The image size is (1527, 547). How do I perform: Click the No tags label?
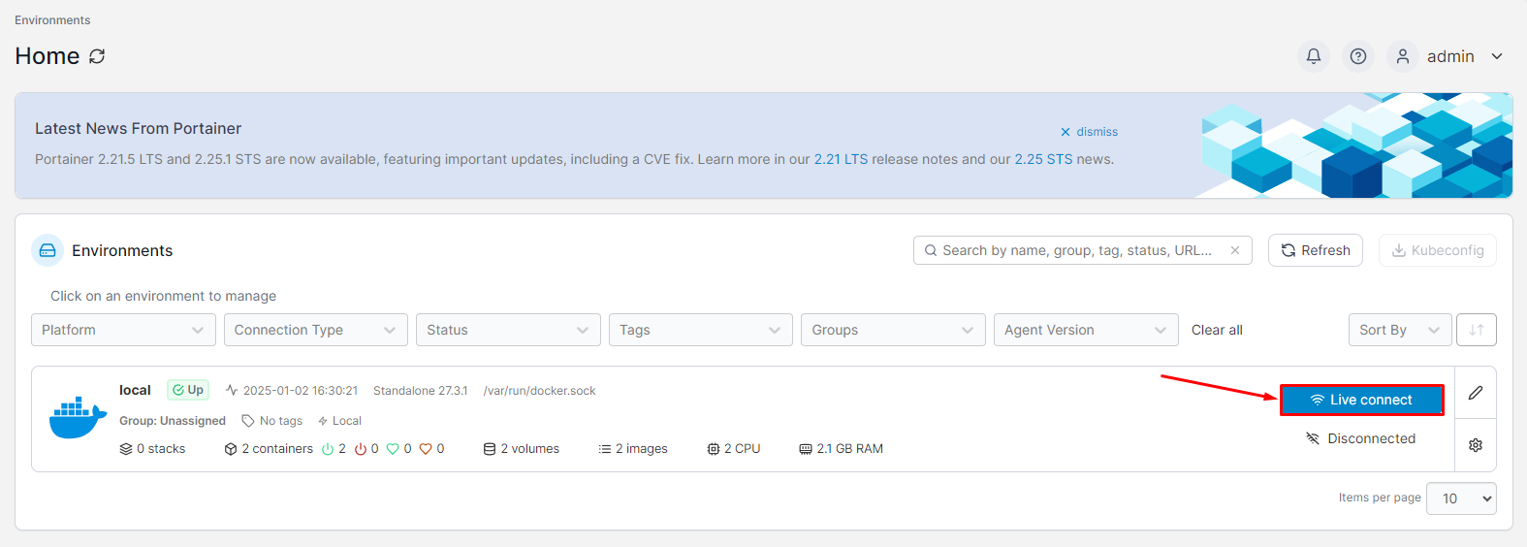click(272, 421)
